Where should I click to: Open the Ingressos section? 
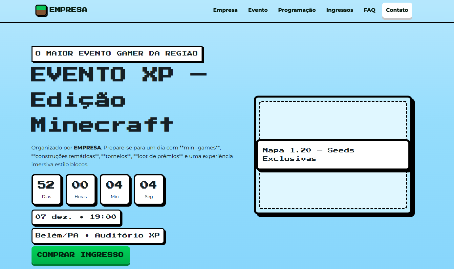click(x=340, y=10)
